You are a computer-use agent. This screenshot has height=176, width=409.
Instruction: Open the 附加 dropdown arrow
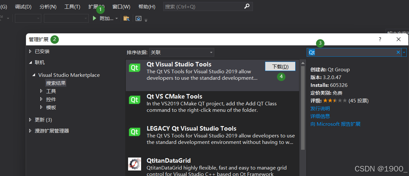[116, 18]
